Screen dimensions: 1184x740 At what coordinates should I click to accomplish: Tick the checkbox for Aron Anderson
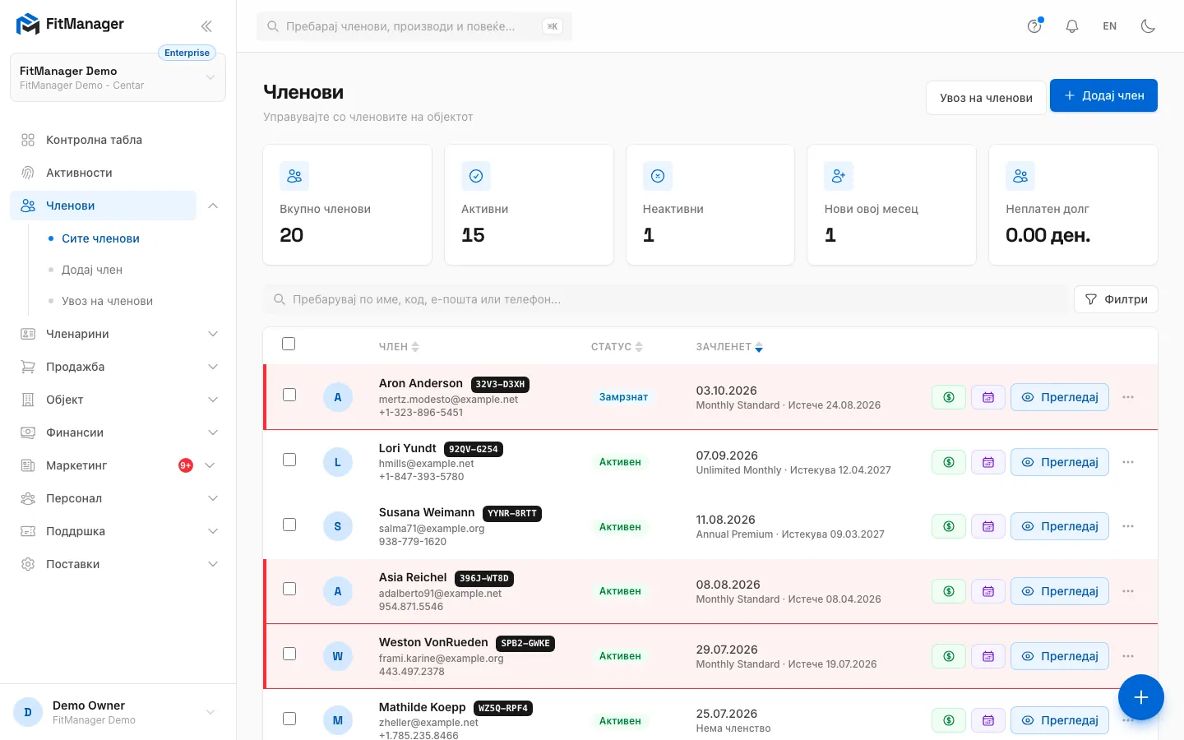coord(289,395)
